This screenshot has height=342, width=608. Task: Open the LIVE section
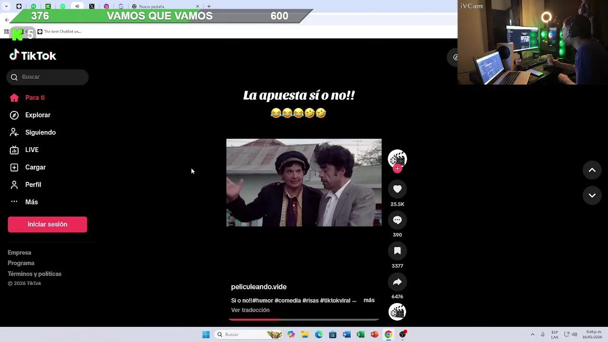[x=25, y=150]
